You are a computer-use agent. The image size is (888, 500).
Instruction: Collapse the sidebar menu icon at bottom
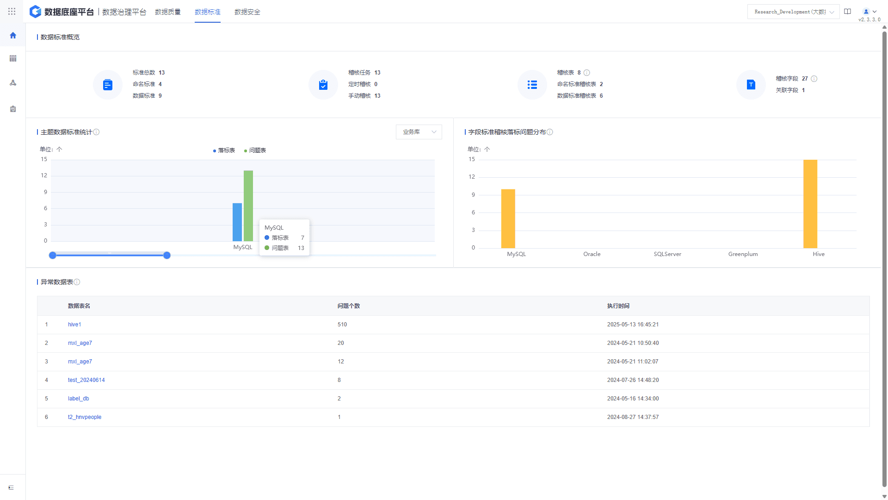(11, 487)
